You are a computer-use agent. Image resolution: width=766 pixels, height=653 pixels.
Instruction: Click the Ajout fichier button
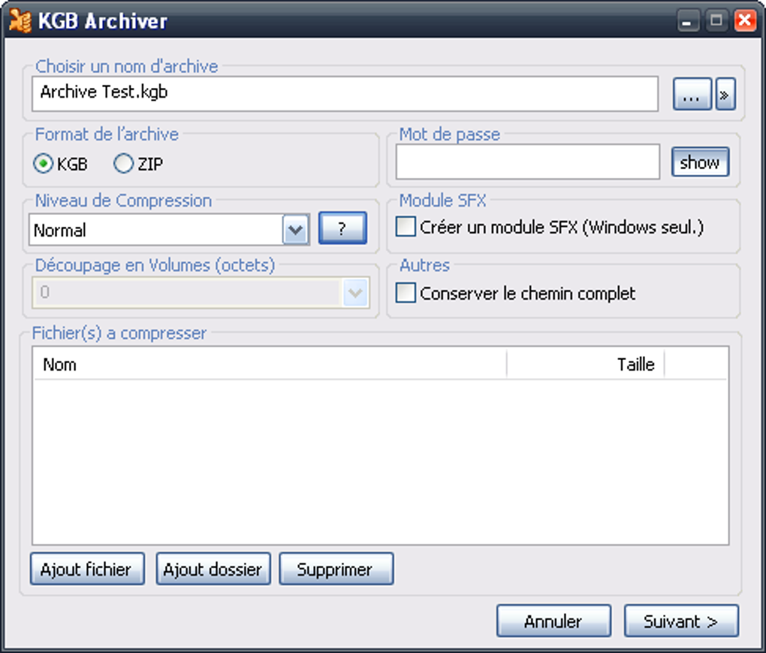point(87,569)
